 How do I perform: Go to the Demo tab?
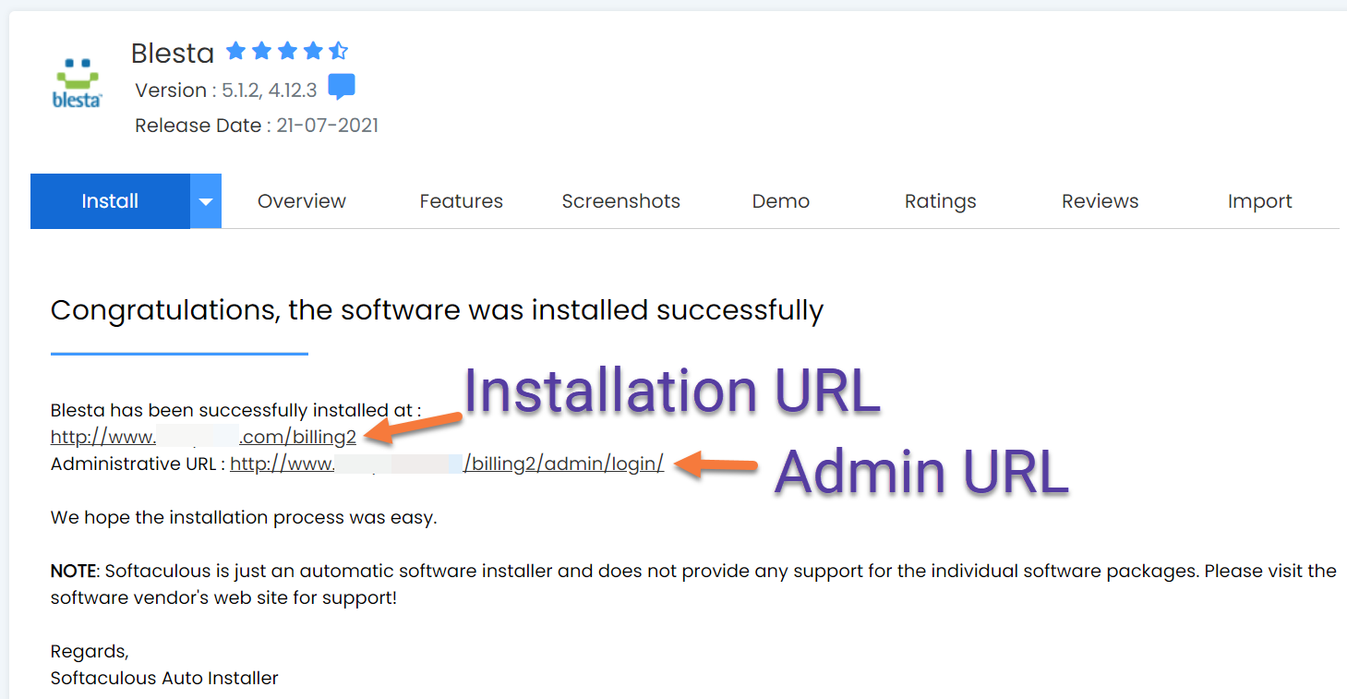click(x=780, y=201)
